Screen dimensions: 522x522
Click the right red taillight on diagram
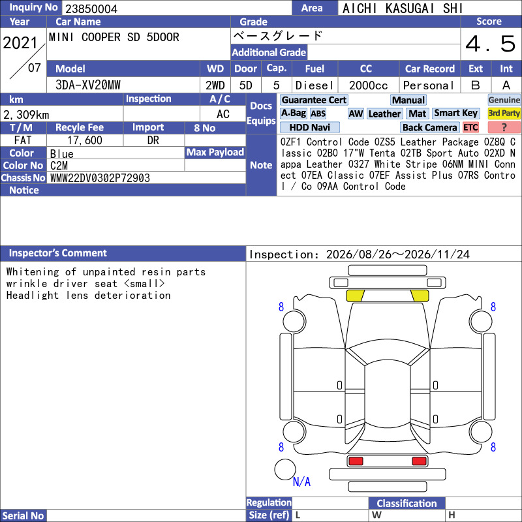coord(419,461)
